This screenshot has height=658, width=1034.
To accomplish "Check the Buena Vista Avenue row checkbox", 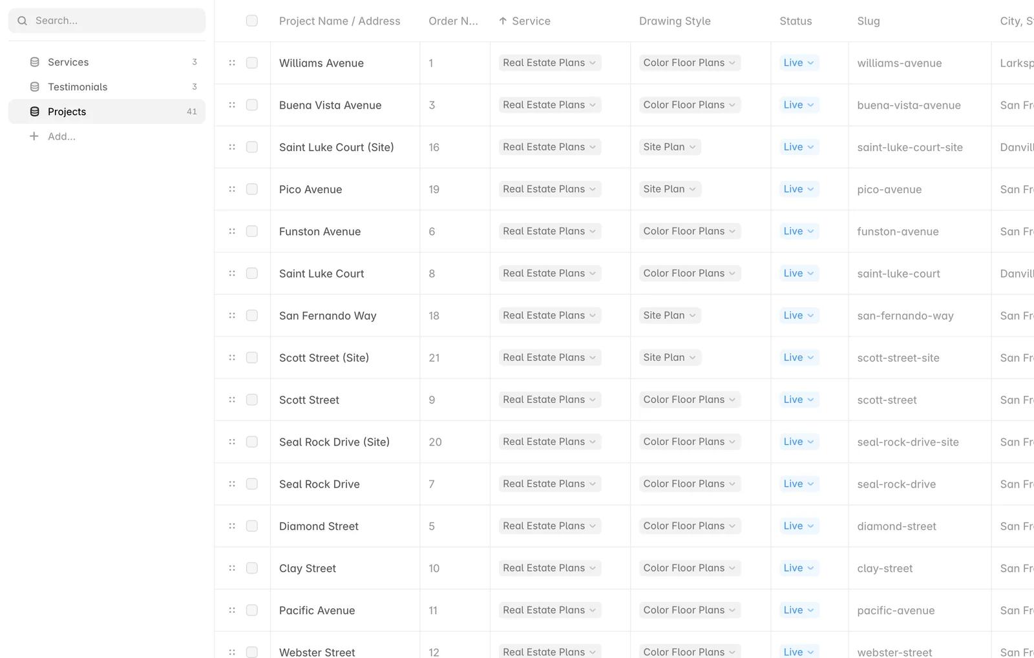I will pos(252,105).
